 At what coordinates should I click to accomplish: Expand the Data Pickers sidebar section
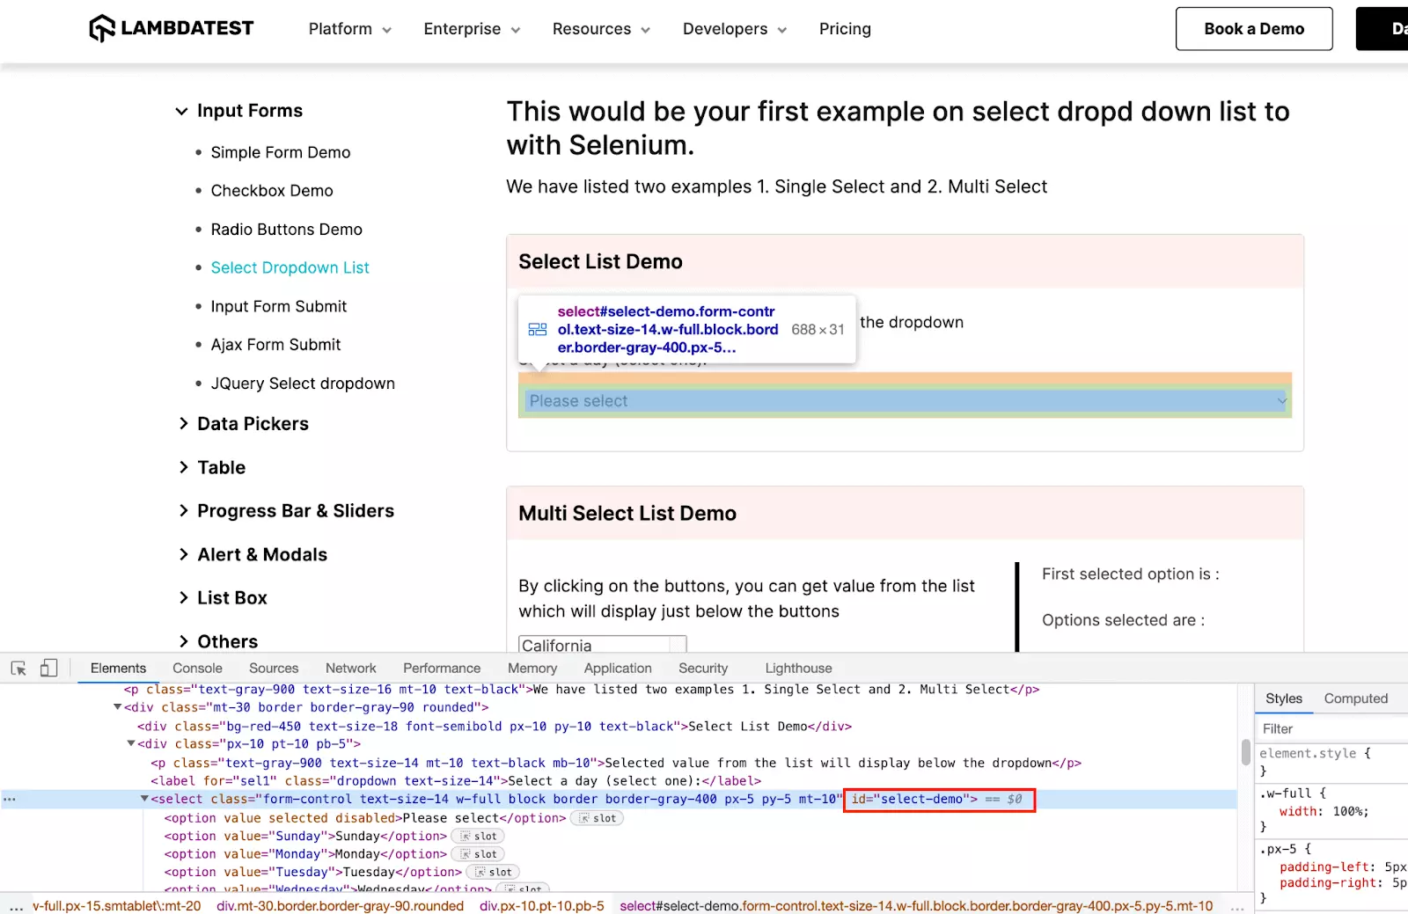253,424
